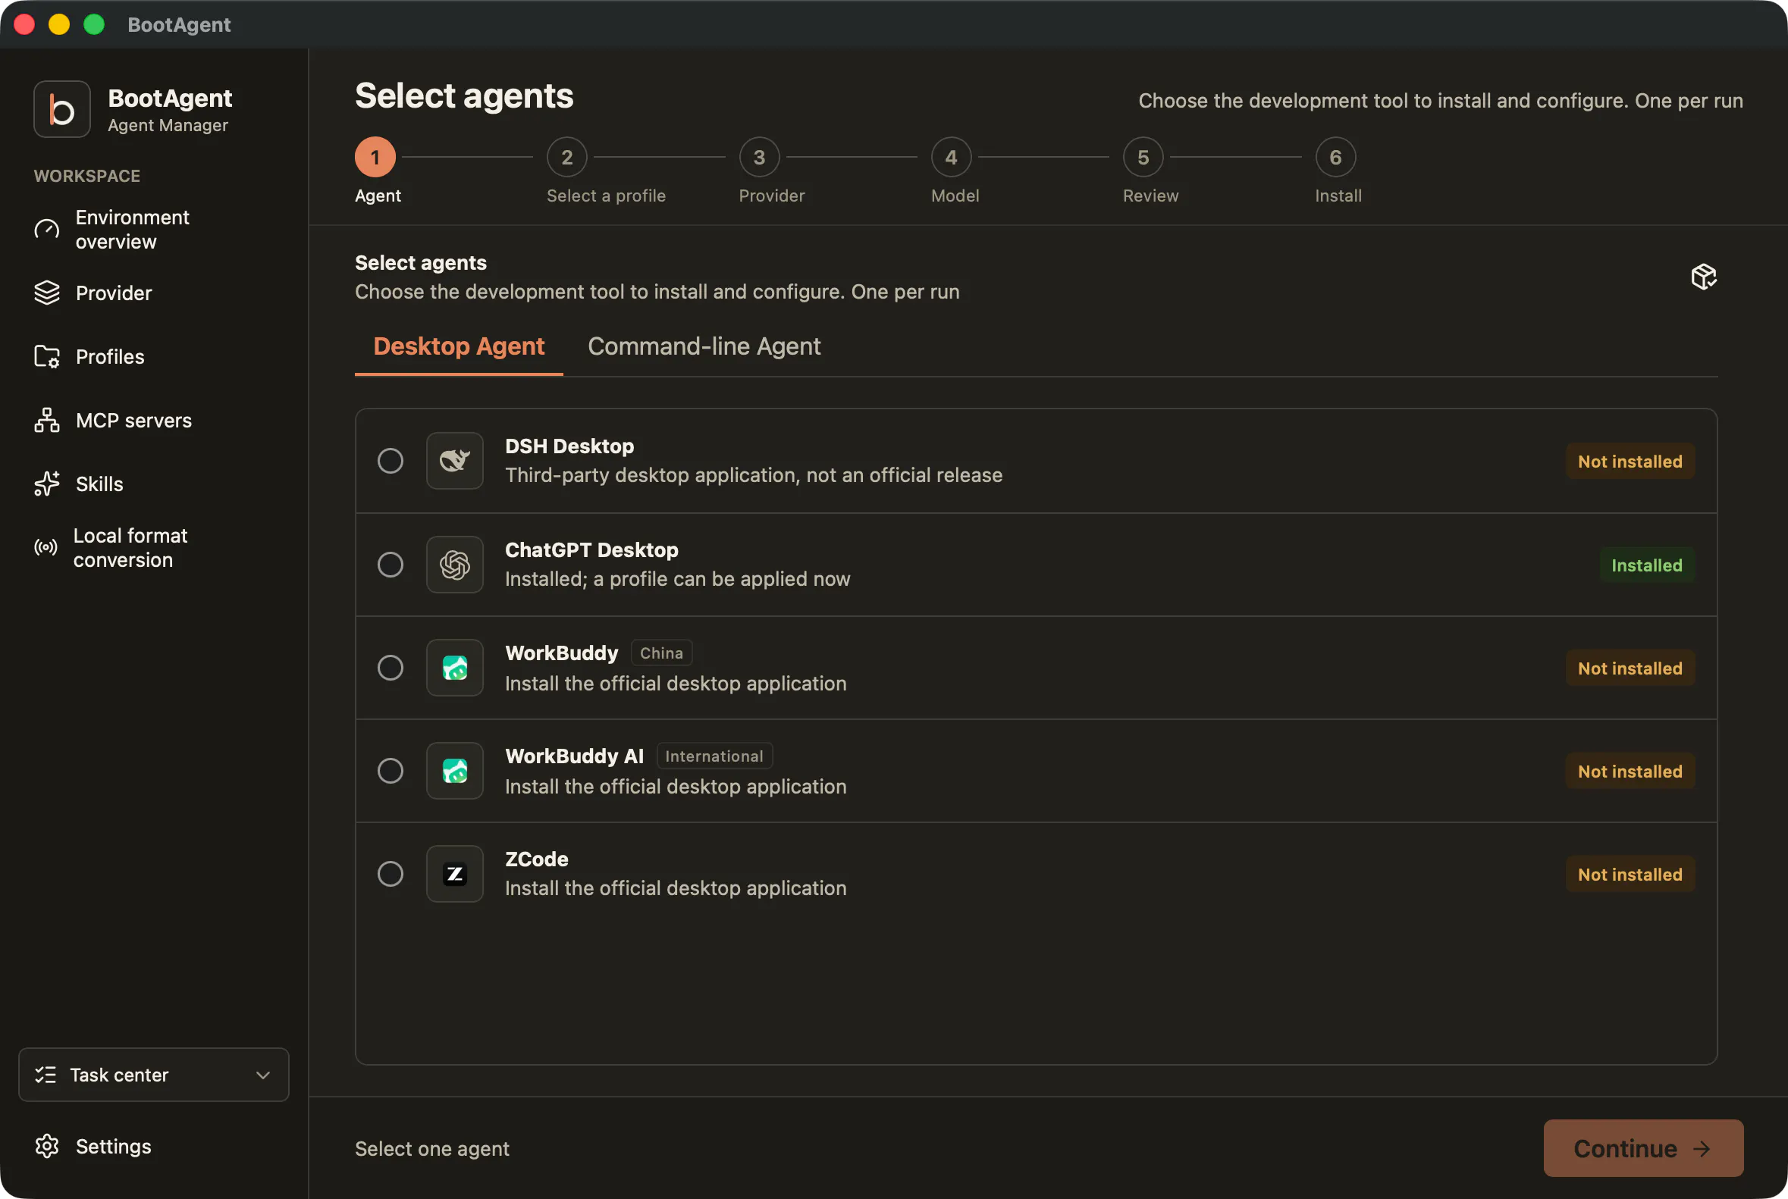The image size is (1788, 1199).
Task: Click the ChatGPT Desktop logo icon
Action: click(x=454, y=565)
